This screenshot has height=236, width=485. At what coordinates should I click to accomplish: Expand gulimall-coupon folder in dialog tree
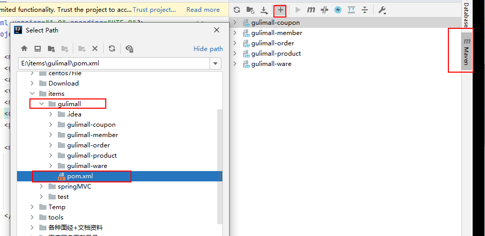click(x=51, y=125)
